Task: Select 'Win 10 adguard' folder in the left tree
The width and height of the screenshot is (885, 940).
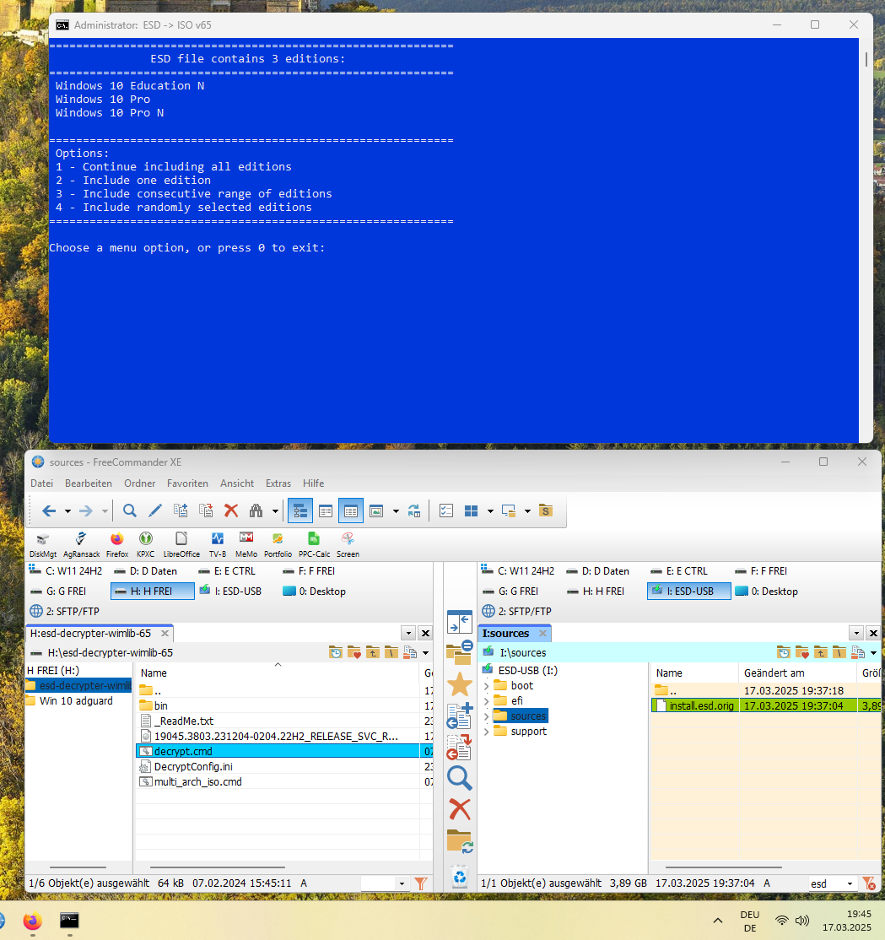Action: (x=76, y=701)
